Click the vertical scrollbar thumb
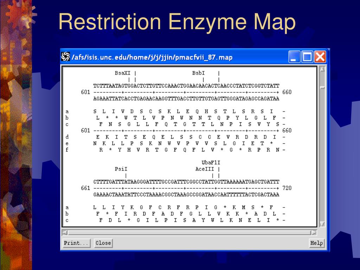360x270 pixels. [x=322, y=88]
